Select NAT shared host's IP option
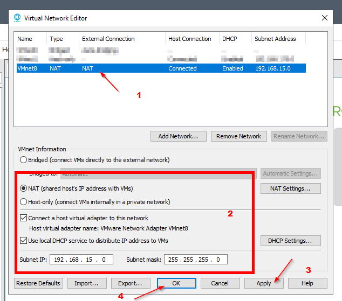This screenshot has height=301, width=342. click(23, 188)
